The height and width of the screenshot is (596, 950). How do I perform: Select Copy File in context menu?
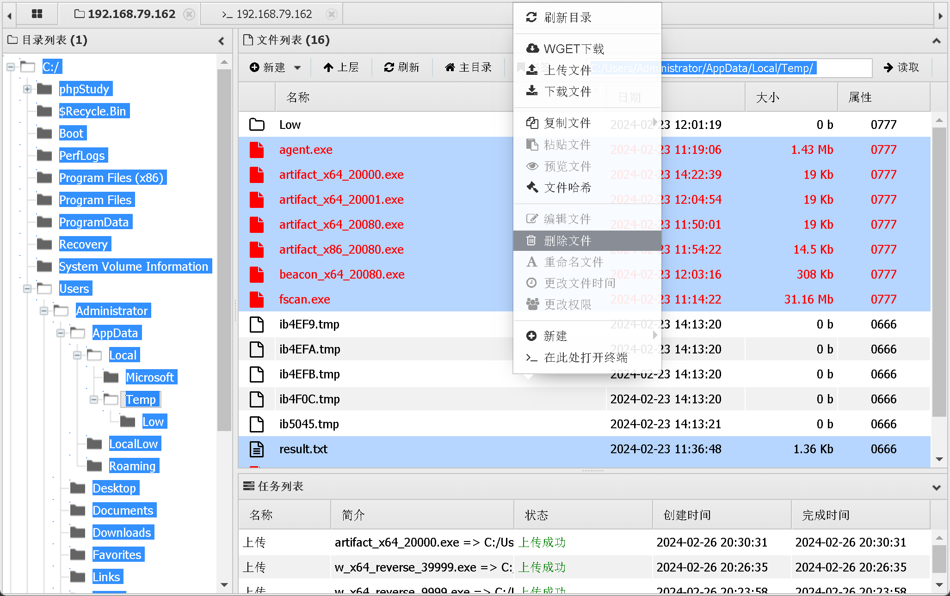(567, 123)
